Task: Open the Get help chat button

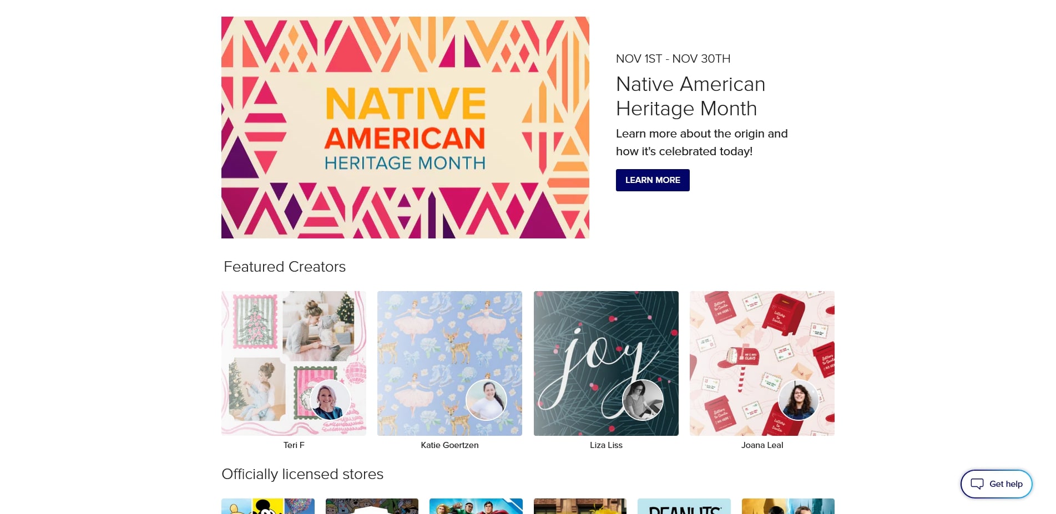Action: click(997, 484)
